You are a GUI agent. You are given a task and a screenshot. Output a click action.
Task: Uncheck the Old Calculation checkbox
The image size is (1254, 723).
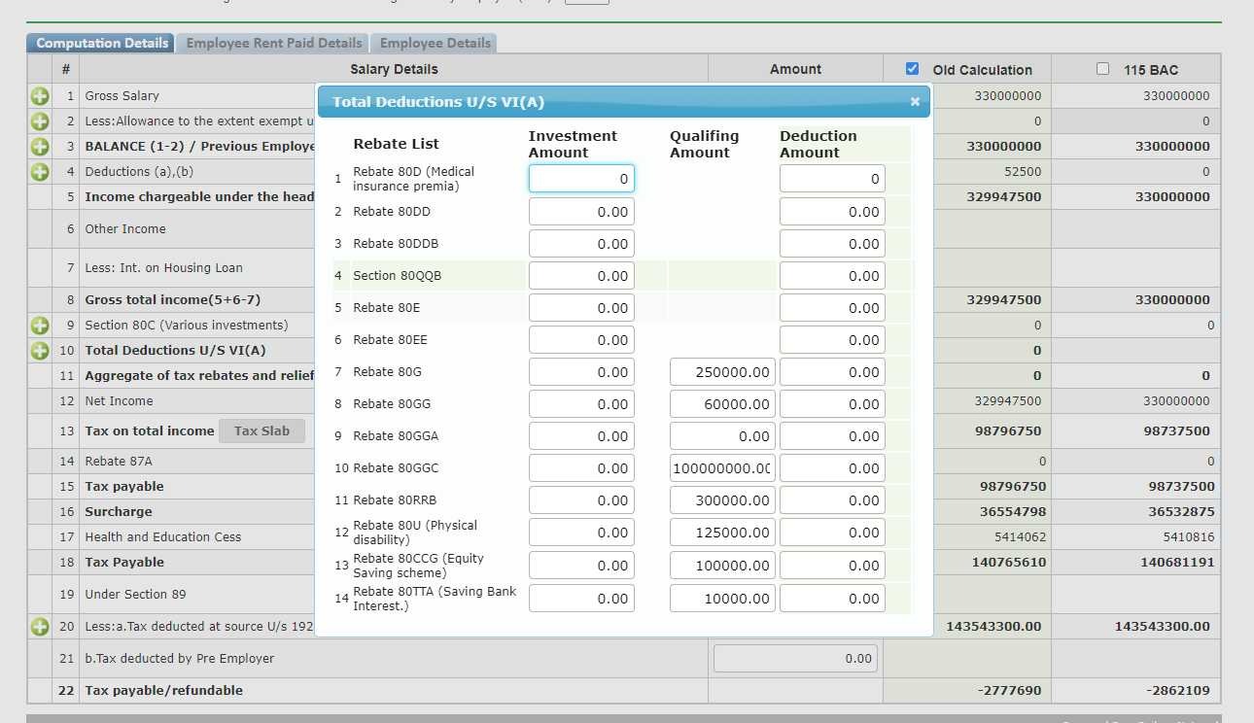tap(912, 68)
